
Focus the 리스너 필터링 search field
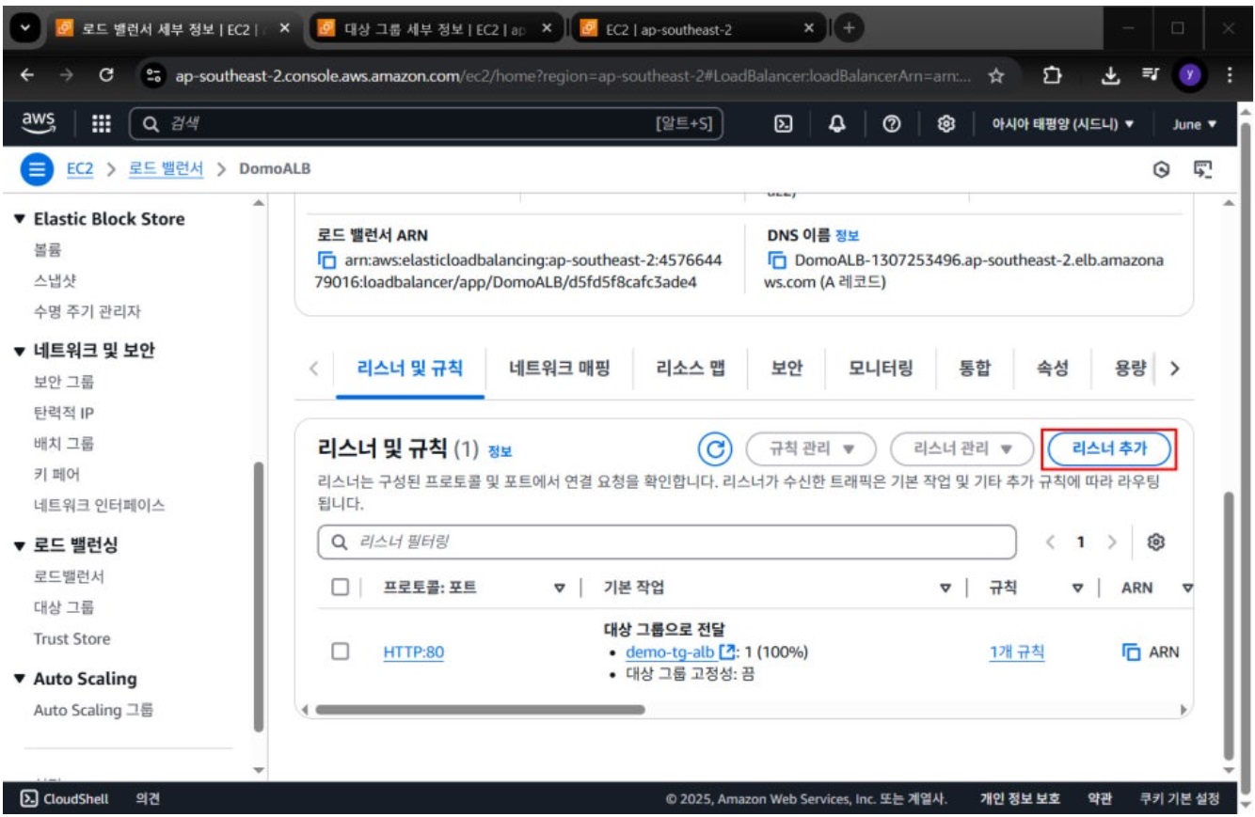(x=667, y=542)
